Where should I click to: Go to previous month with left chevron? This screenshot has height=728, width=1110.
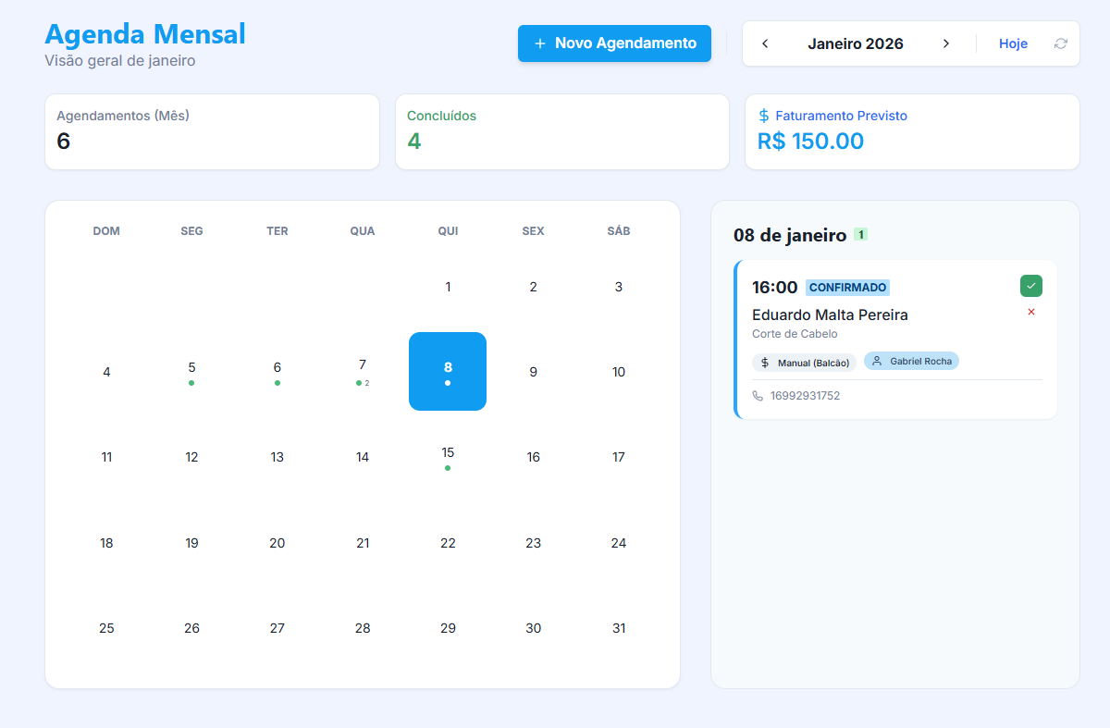pyautogui.click(x=765, y=43)
